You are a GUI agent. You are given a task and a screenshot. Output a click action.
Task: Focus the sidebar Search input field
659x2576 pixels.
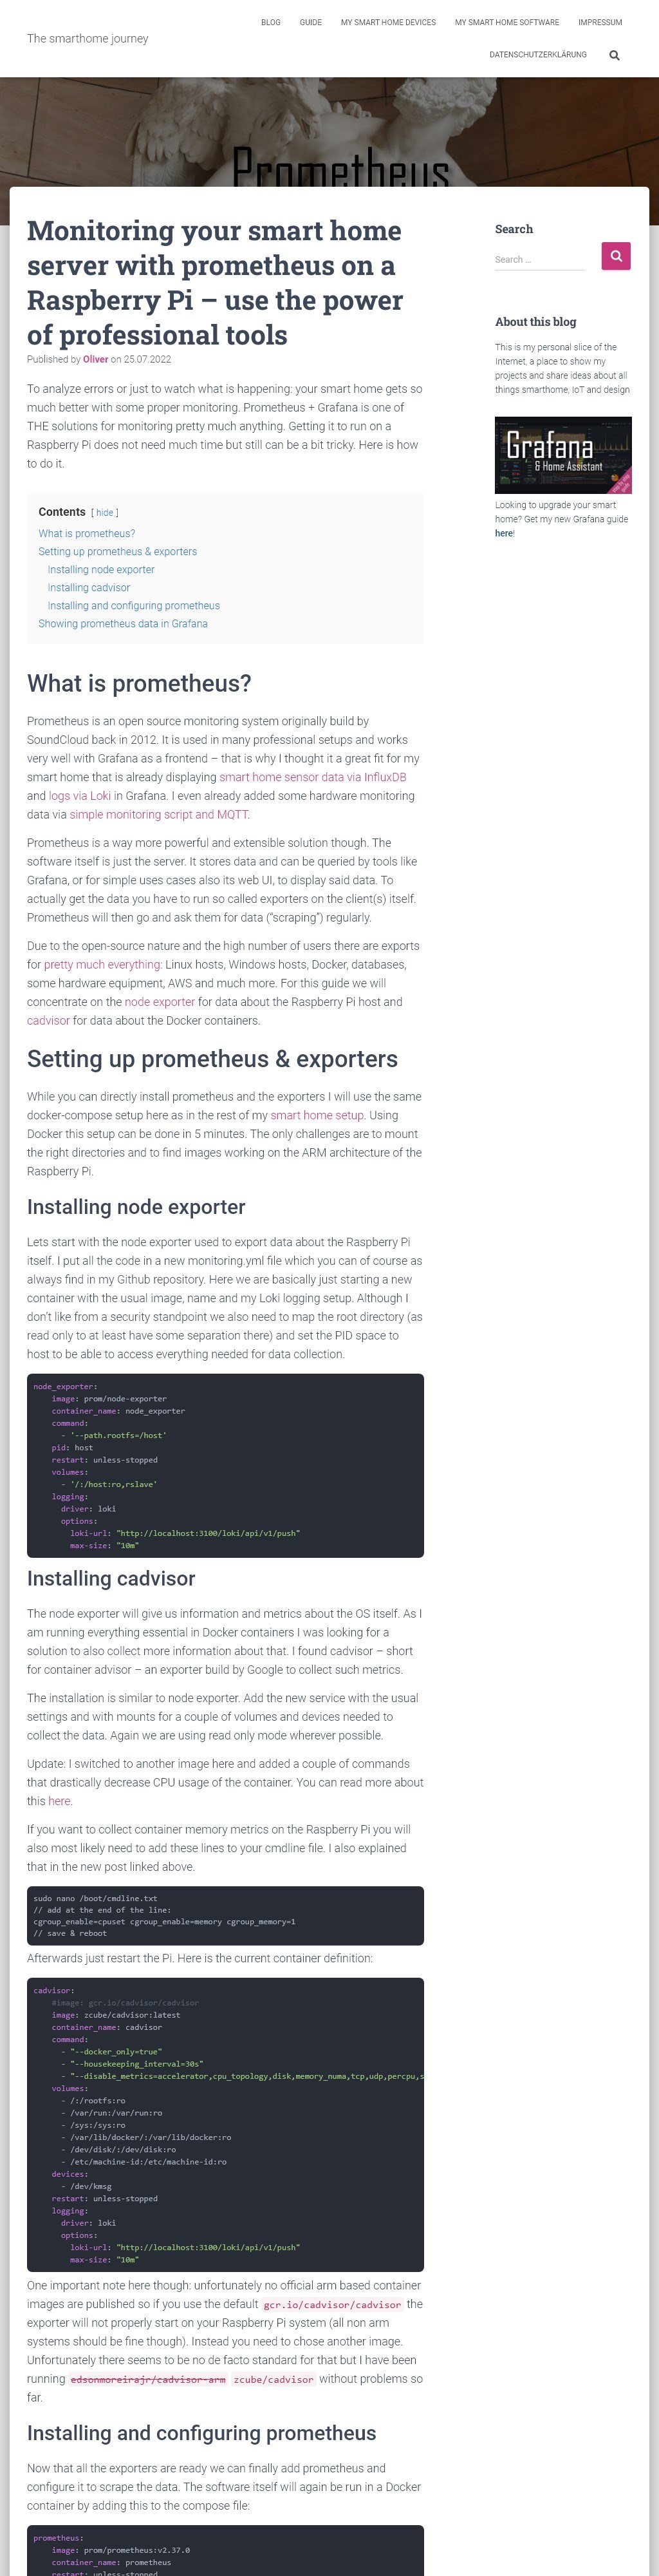[540, 260]
